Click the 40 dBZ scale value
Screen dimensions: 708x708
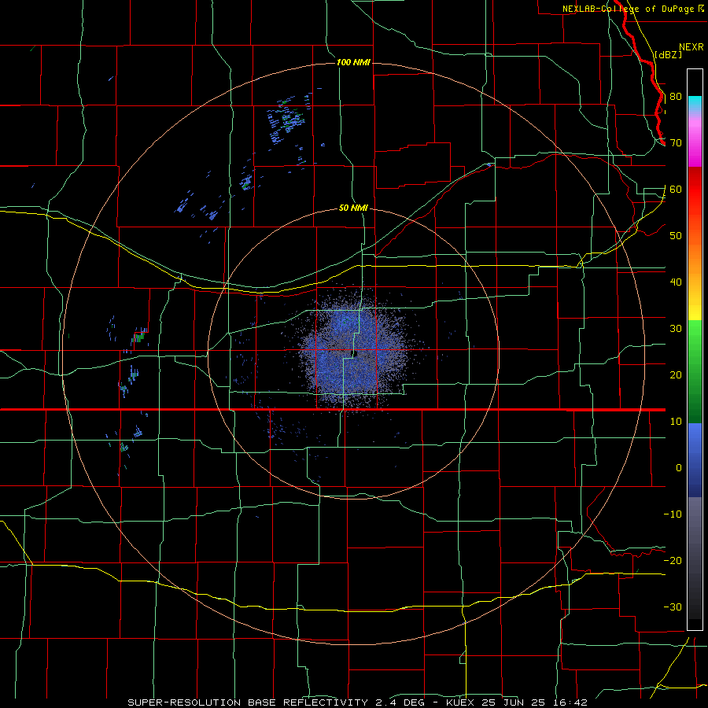[x=676, y=282]
